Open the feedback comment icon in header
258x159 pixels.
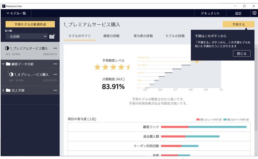point(254,13)
